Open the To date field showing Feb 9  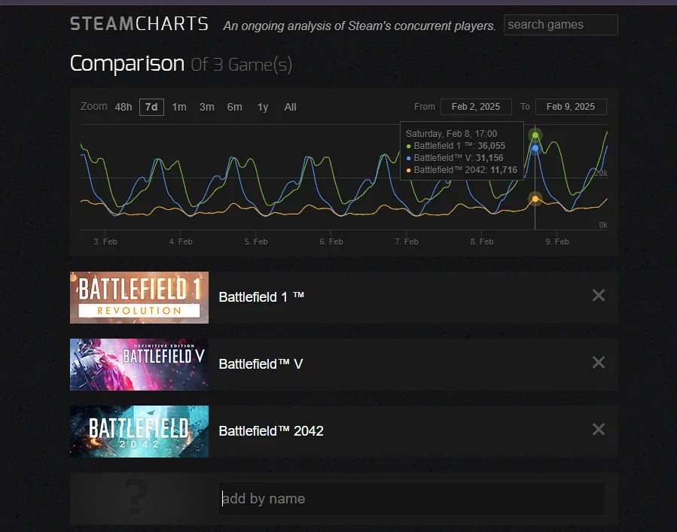(570, 106)
